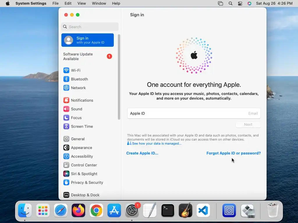Open the Focus moon icon
The width and height of the screenshot is (298, 223).
coord(66,118)
